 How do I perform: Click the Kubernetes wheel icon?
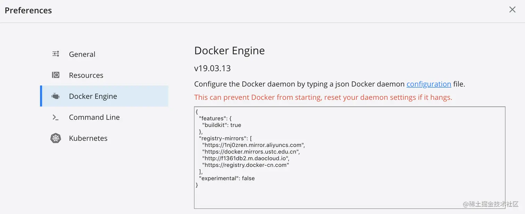coord(56,138)
